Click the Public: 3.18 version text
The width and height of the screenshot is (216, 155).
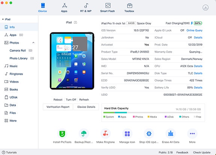tap(166, 152)
